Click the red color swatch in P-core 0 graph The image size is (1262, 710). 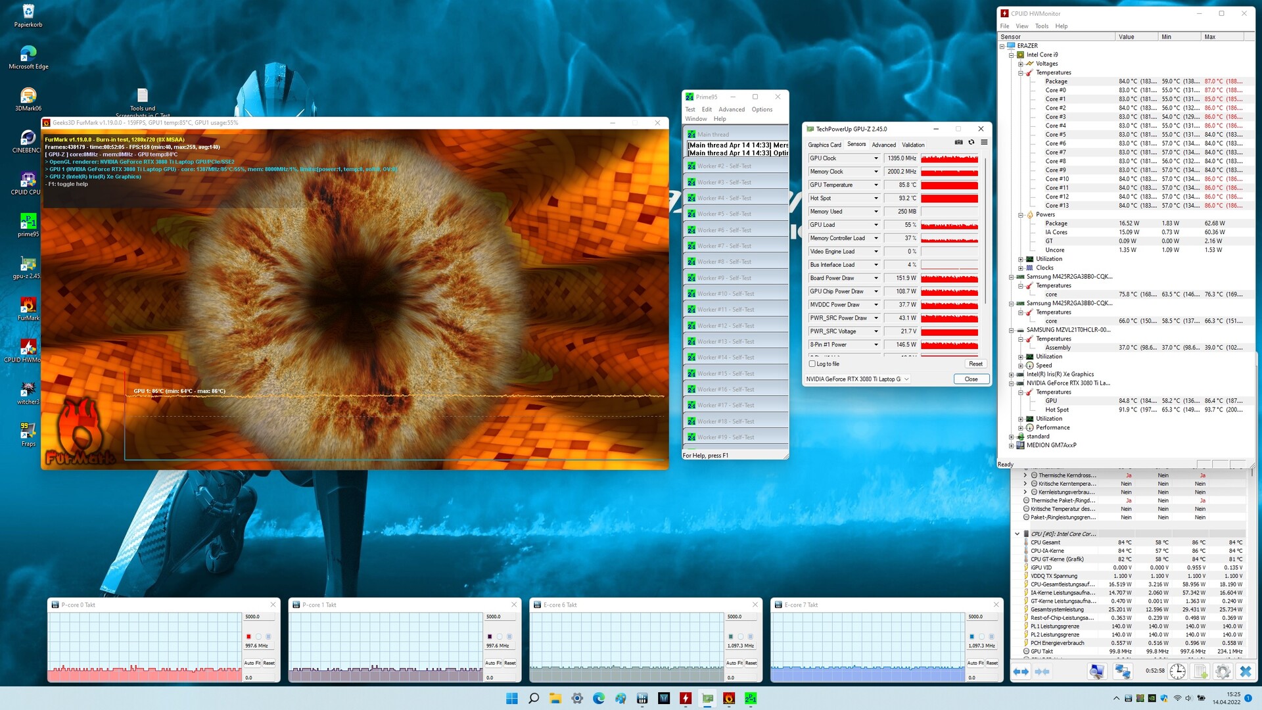click(248, 636)
